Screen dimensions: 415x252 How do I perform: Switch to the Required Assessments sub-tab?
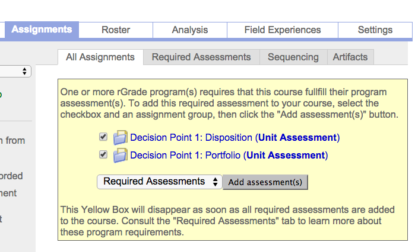[x=201, y=57]
